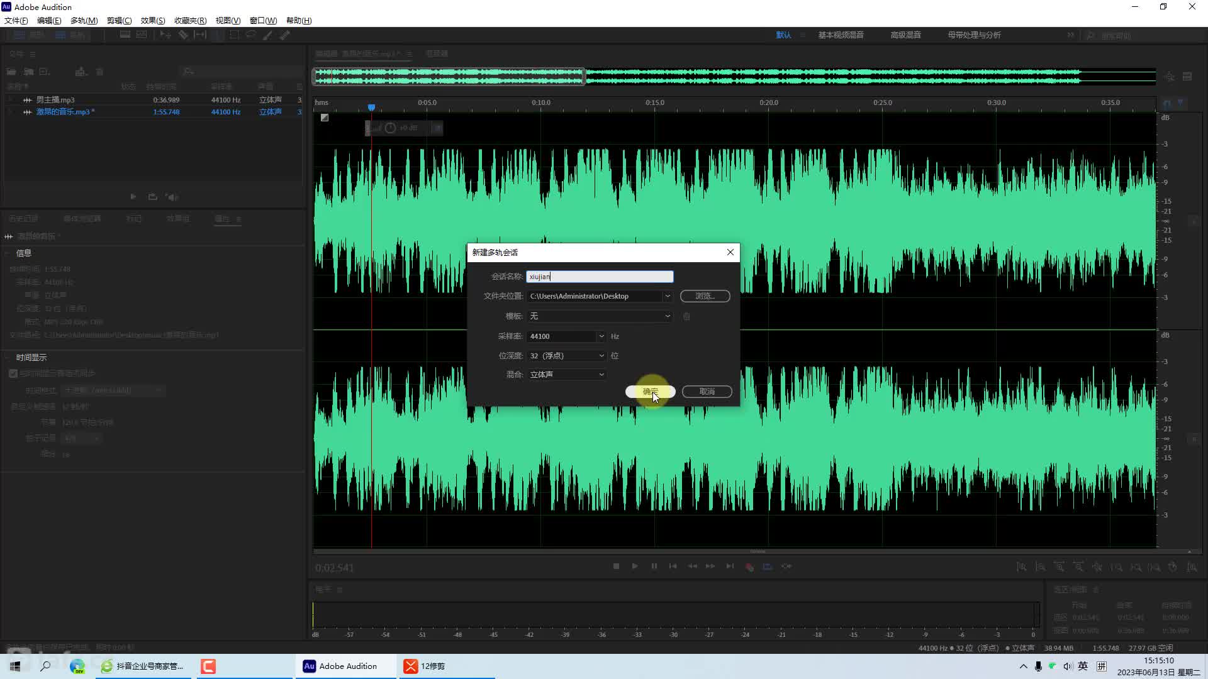Collapse the 时间显示 section
Viewport: 1208px width, 679px height.
coord(7,358)
